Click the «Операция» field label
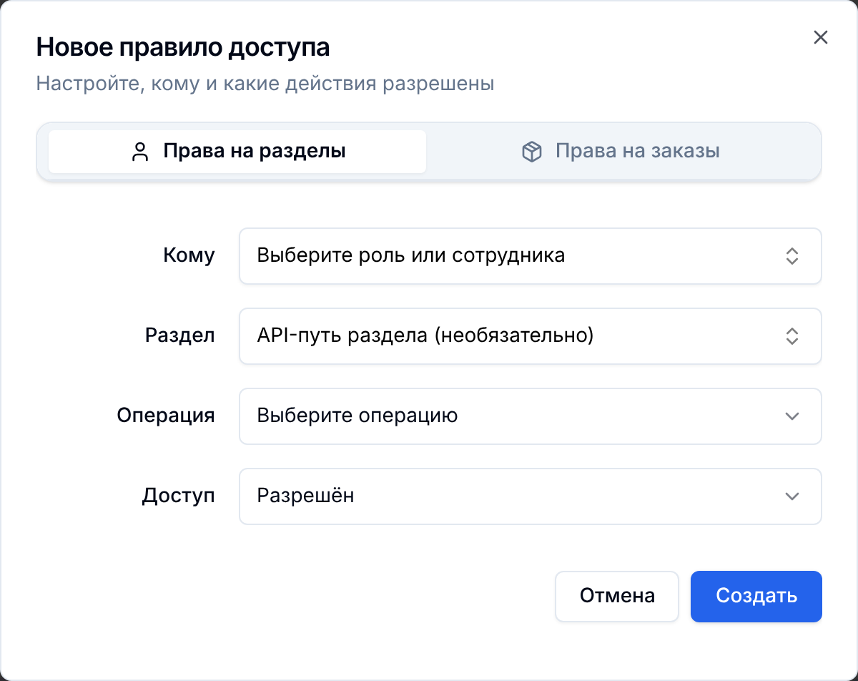858x681 pixels. (x=166, y=416)
